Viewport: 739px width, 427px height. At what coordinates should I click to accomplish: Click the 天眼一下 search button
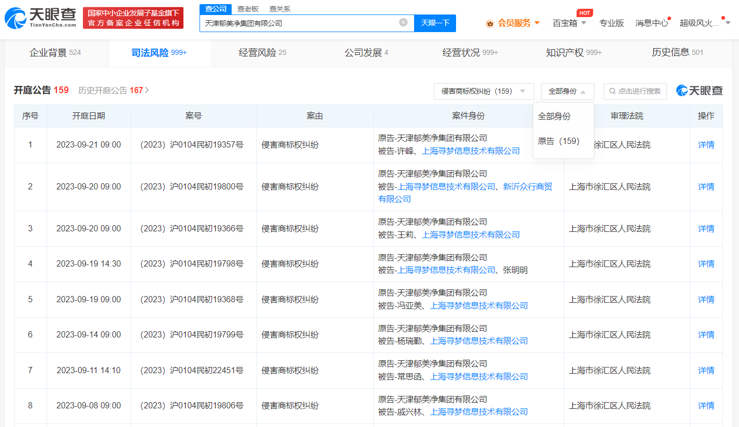(x=435, y=23)
